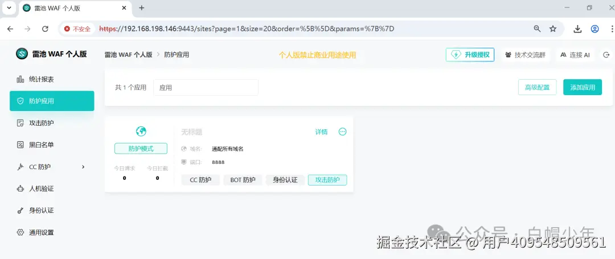This screenshot has height=259, width=615.
Task: Open the 防护模式 mode dropdown
Action: [141, 149]
